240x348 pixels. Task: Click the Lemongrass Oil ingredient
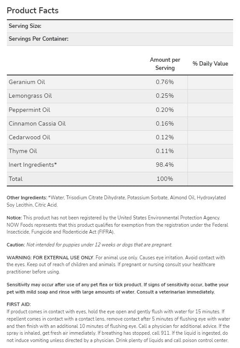pos(30,96)
